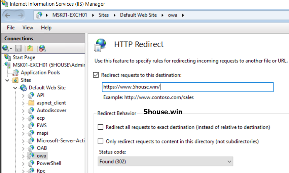The width and height of the screenshot is (289, 173).
Task: Collapse the Default Web Site node
Action: [x=15, y=88]
